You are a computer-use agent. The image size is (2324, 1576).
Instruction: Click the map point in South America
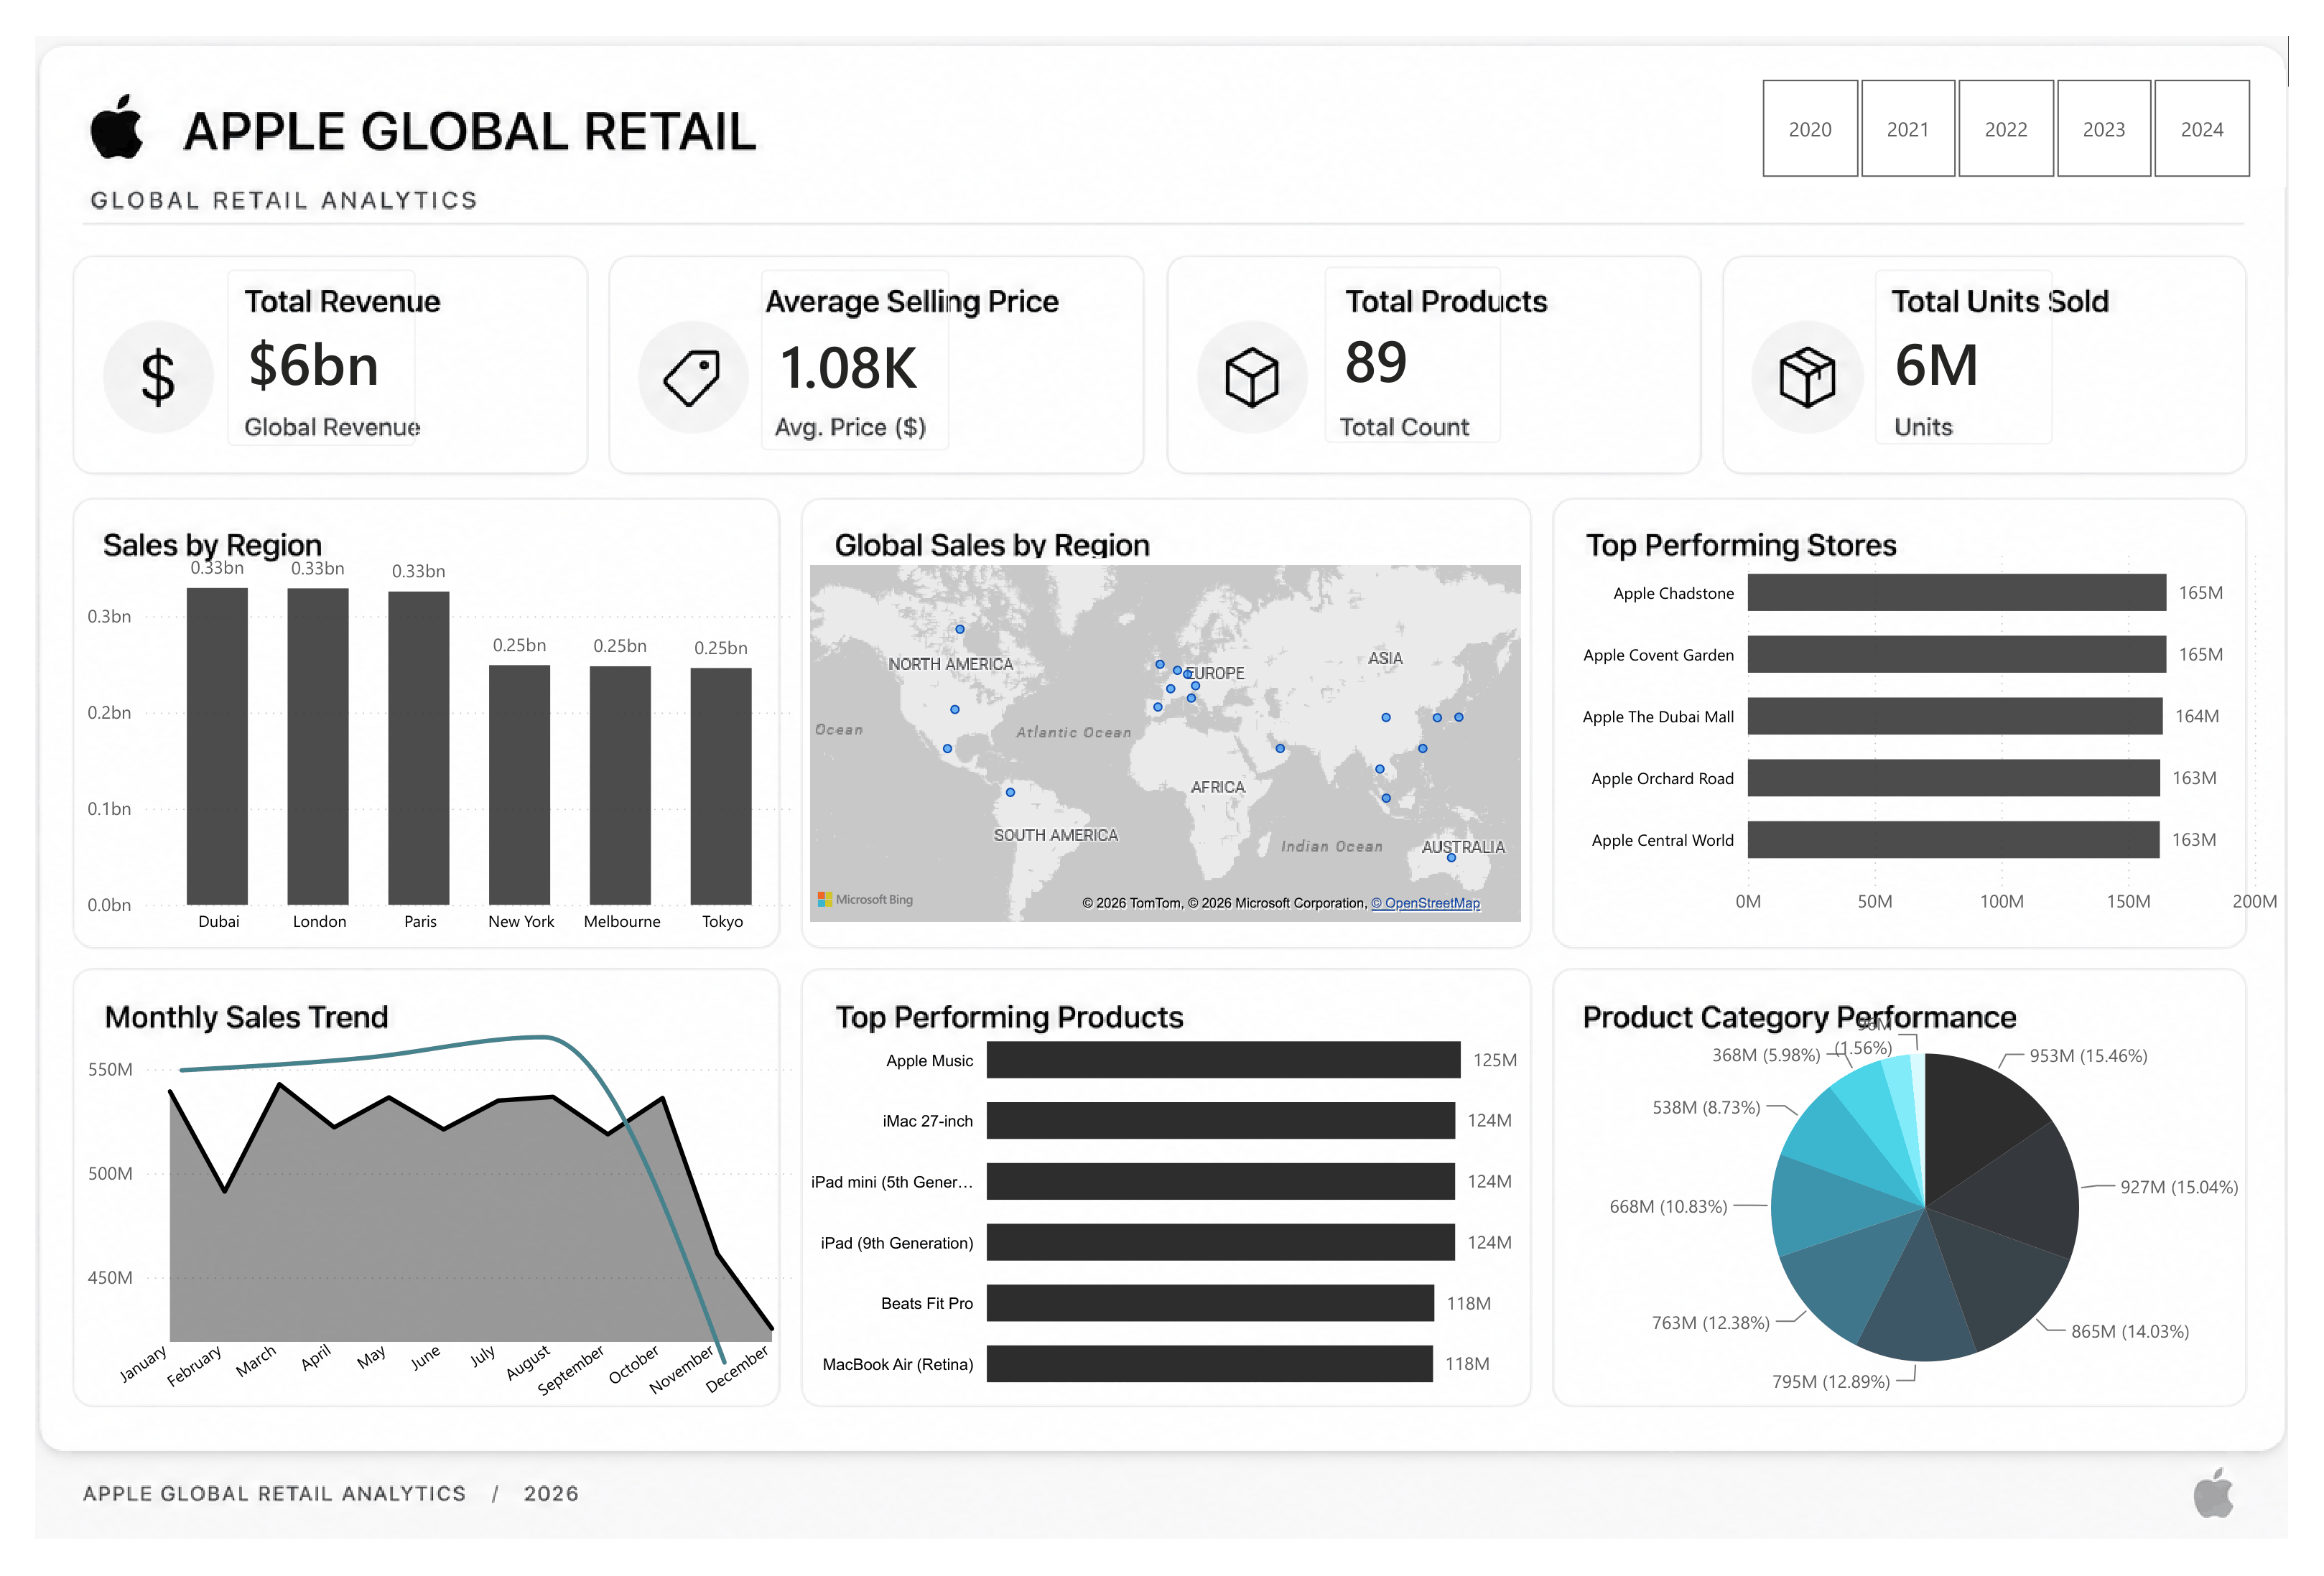[x=1010, y=792]
